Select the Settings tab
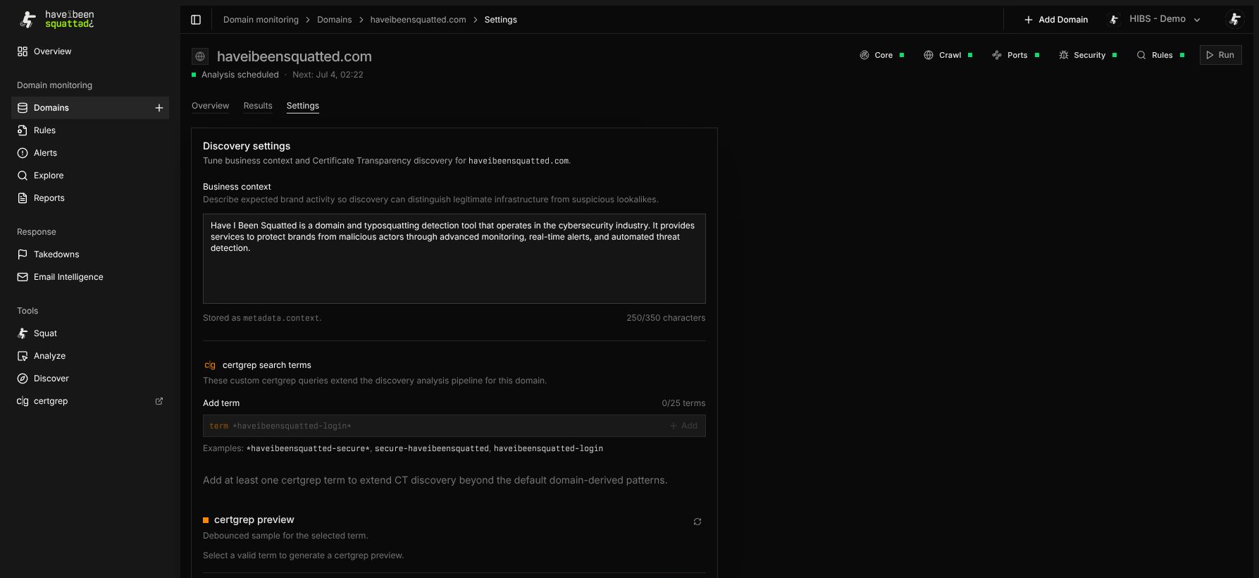 [x=303, y=106]
